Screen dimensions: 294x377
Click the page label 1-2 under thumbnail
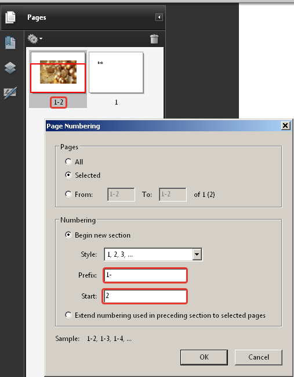click(59, 102)
